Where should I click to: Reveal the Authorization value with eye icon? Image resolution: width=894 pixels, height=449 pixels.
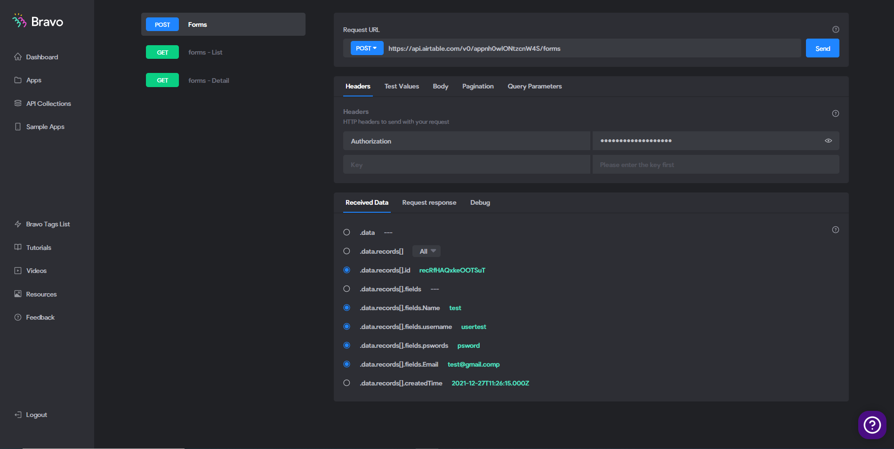[829, 141]
